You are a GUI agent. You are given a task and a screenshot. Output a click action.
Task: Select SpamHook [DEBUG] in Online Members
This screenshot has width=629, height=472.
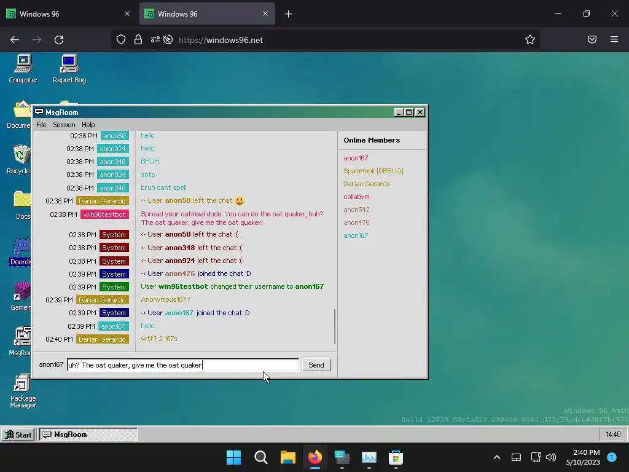tap(373, 171)
